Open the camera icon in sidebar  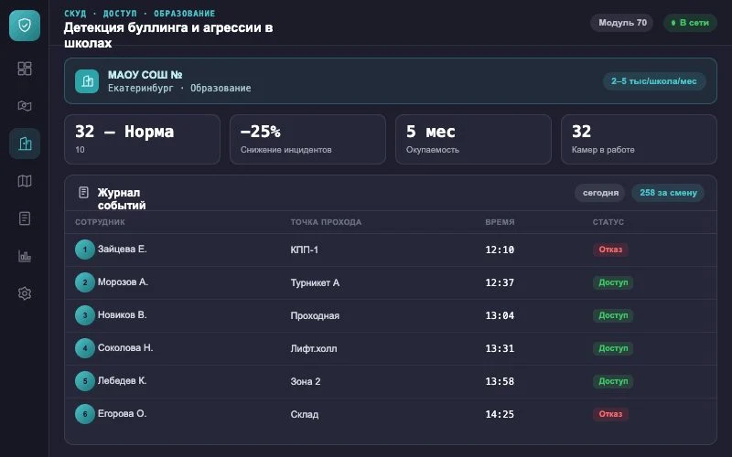[25, 106]
